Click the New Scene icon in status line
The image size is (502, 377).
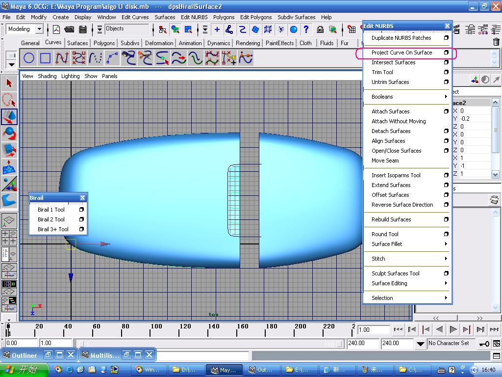pyautogui.click(x=56, y=29)
